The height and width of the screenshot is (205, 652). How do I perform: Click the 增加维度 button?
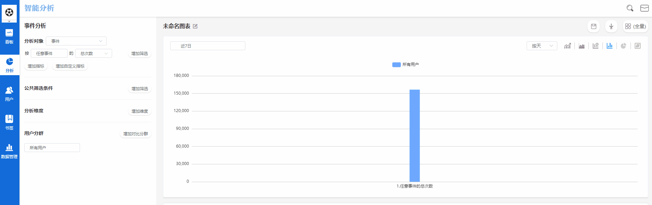tap(140, 111)
